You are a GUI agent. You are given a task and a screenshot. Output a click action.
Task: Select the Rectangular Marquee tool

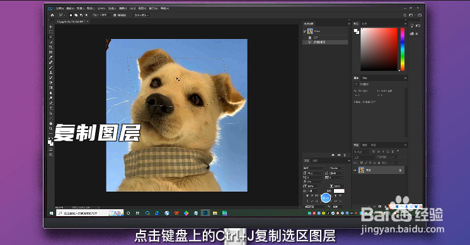coord(50,31)
